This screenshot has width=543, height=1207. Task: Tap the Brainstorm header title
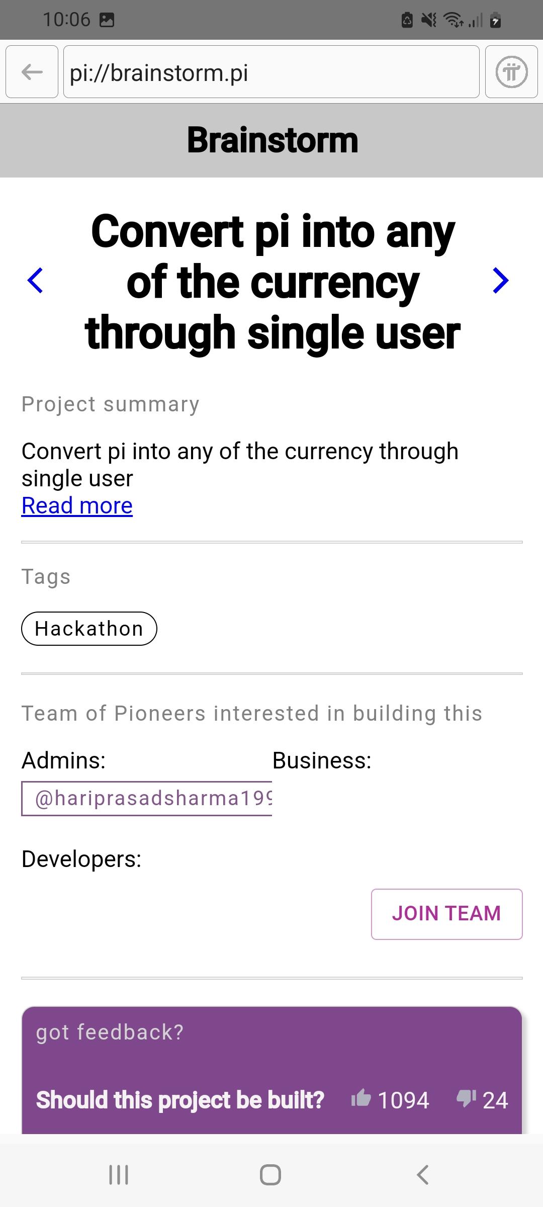pos(272,140)
